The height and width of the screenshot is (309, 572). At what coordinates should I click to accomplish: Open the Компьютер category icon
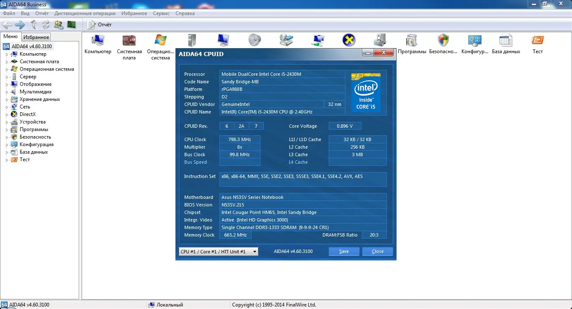[x=98, y=40]
